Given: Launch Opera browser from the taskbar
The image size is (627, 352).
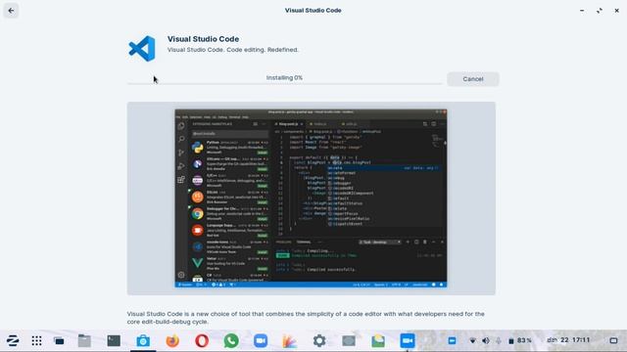Looking at the screenshot, I should pyautogui.click(x=202, y=341).
